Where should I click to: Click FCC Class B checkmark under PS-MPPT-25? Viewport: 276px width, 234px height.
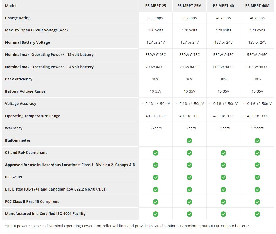(156, 202)
